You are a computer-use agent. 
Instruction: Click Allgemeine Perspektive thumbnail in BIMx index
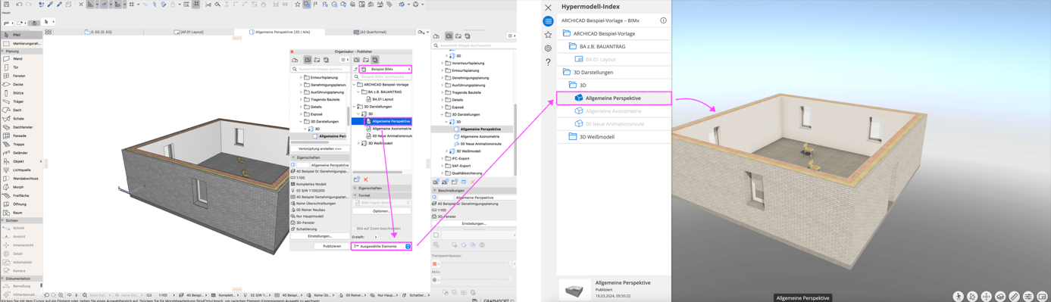point(574,288)
